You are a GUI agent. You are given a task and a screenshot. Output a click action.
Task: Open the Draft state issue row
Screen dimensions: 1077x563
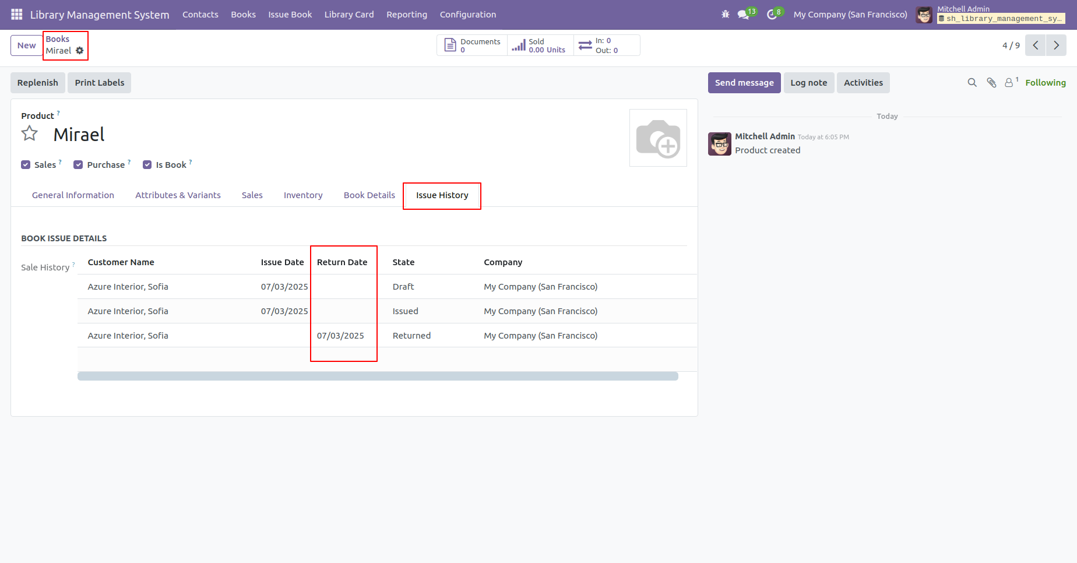(x=388, y=287)
